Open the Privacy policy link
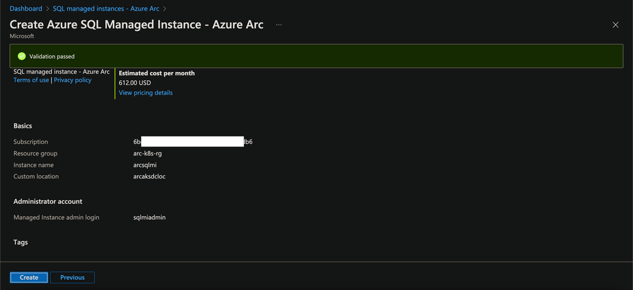The height and width of the screenshot is (290, 633). (73, 80)
